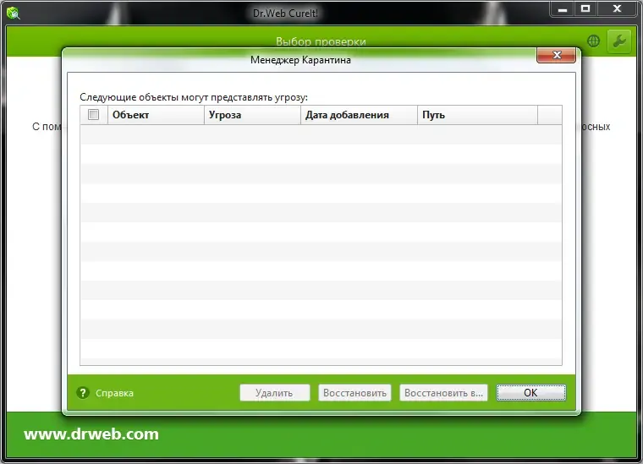Sort by the Угроза column header
643x464 pixels.
coord(252,115)
